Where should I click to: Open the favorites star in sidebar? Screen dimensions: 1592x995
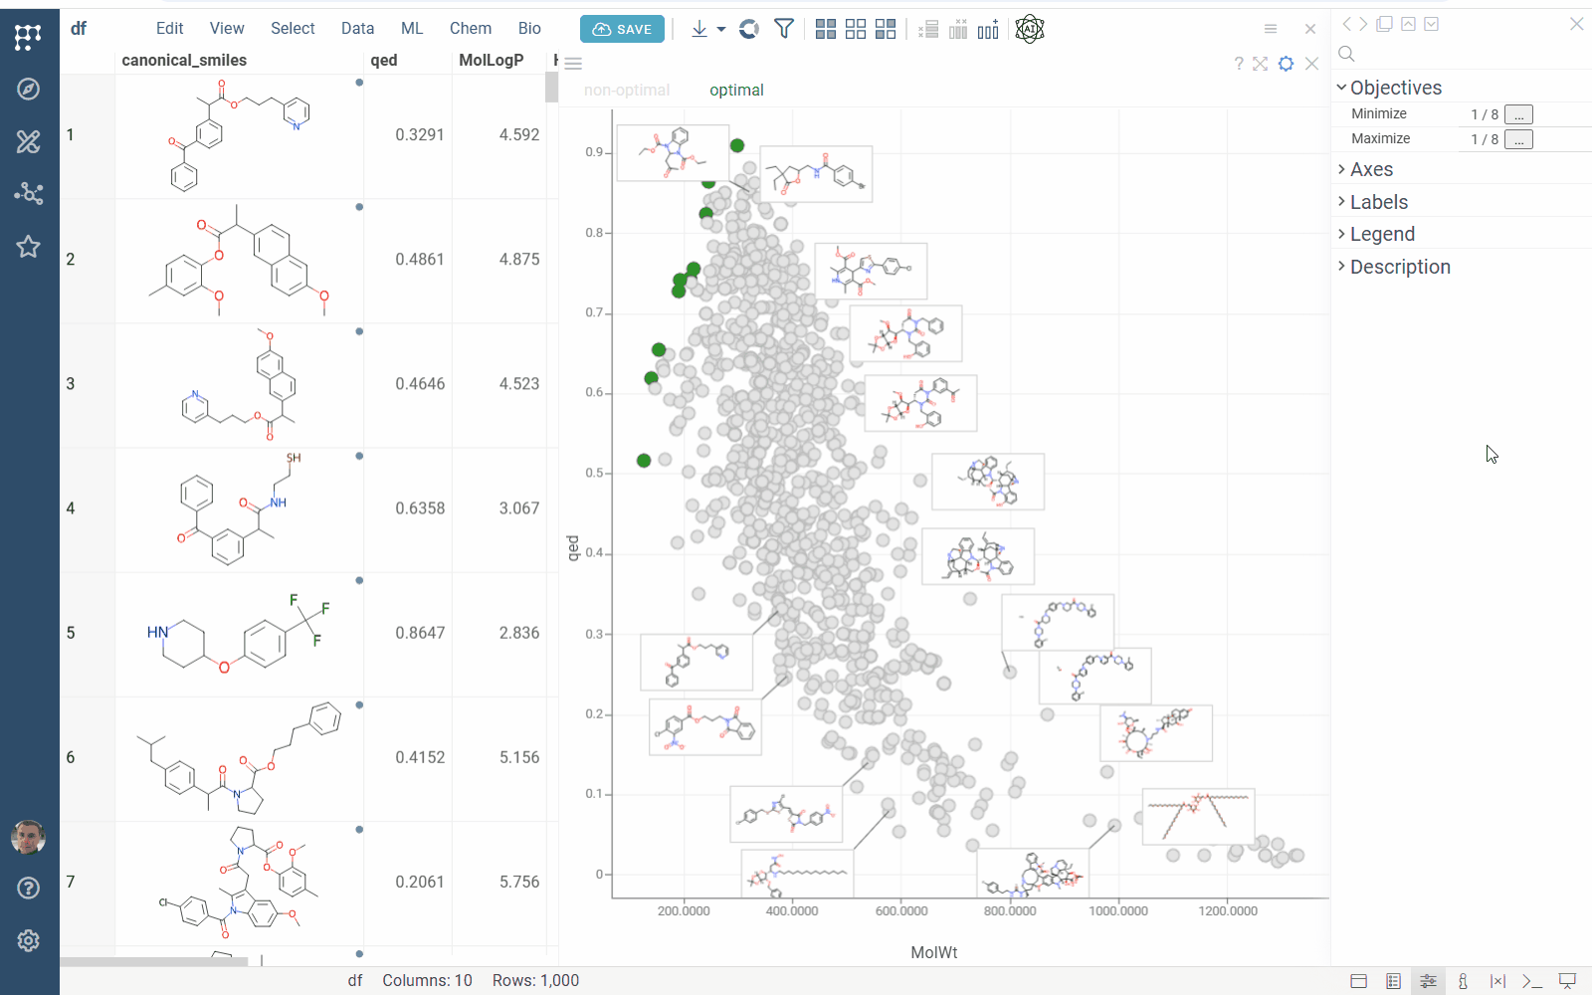click(29, 247)
